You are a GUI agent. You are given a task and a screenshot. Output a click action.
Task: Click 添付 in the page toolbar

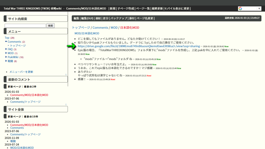coord(132,18)
